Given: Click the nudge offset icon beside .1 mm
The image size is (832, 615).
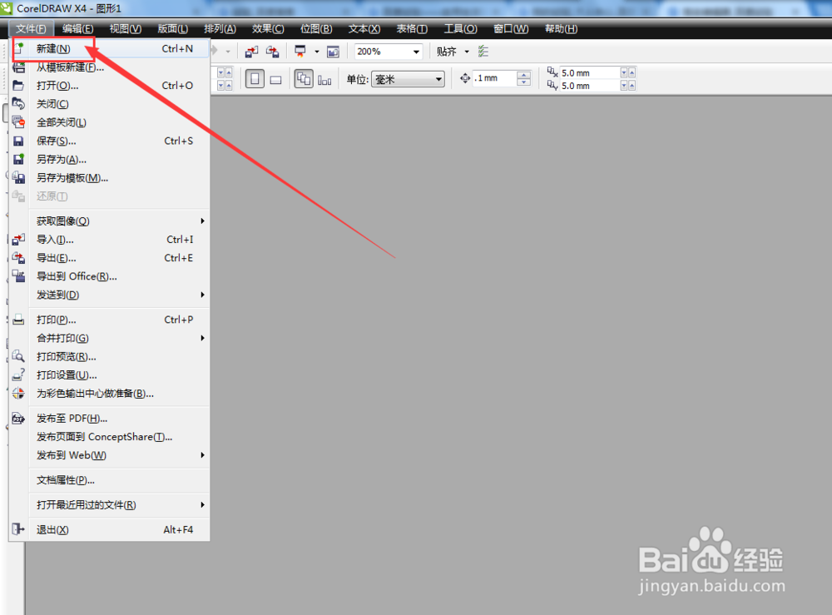Looking at the screenshot, I should click(465, 78).
